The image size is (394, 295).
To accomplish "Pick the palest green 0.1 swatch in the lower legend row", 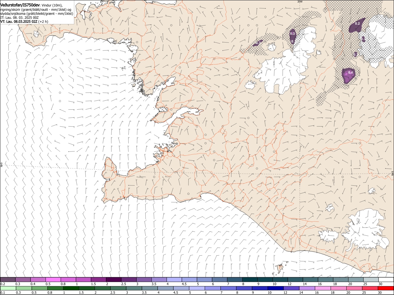I will coord(8,288).
